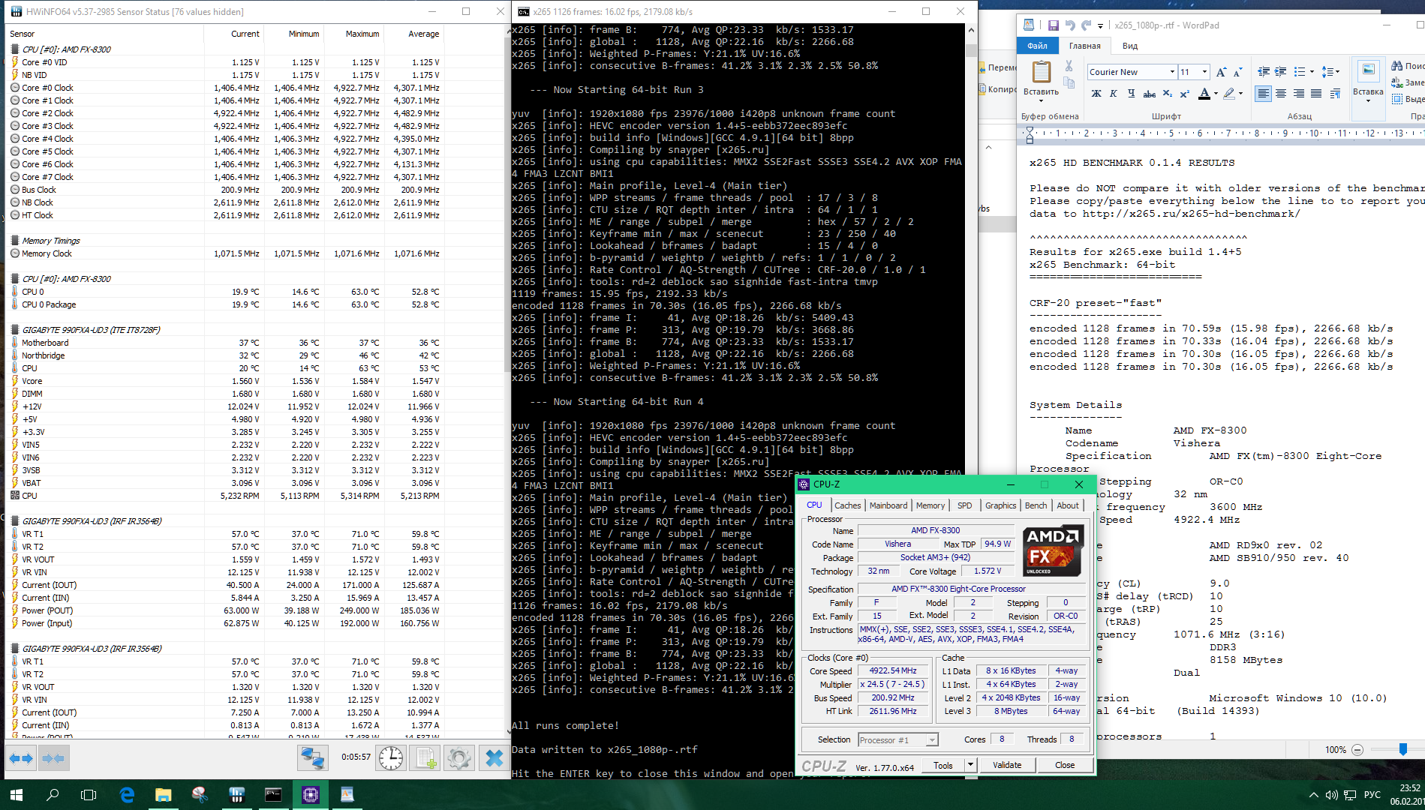This screenshot has width=1425, height=810.
Task: Switch to CPU-Z Caches tab
Action: (x=847, y=505)
